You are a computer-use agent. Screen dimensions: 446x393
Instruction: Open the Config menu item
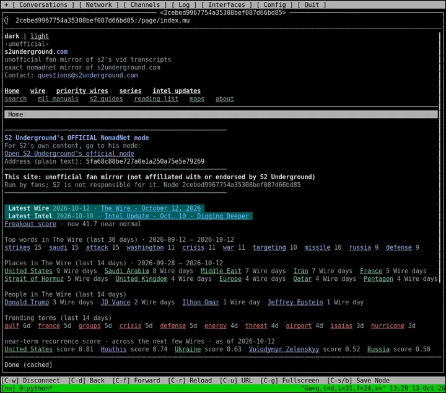coord(274,5)
